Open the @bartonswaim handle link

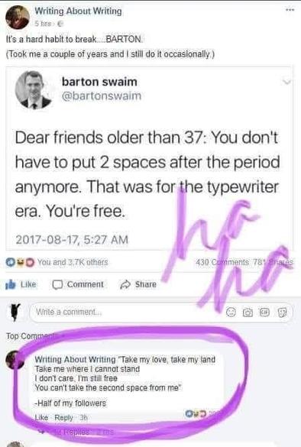pyautogui.click(x=102, y=96)
